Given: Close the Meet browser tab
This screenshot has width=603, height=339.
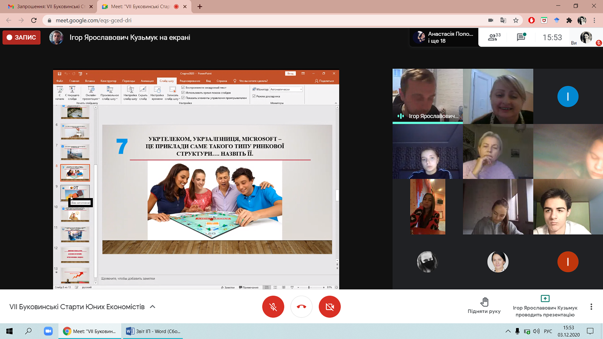Looking at the screenshot, I should click(185, 6).
